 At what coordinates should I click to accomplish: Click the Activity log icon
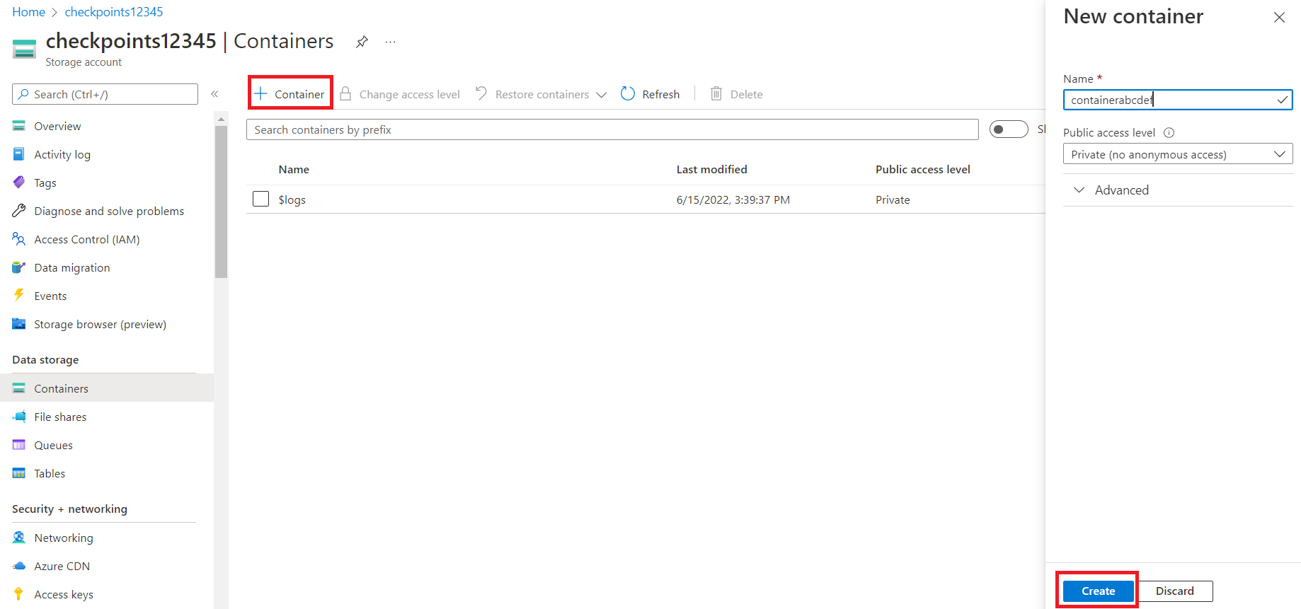pyautogui.click(x=19, y=154)
